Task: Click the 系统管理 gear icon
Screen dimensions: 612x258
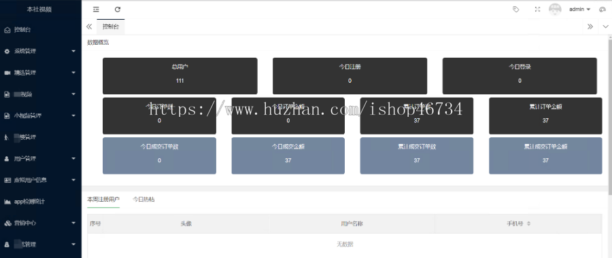Action: [7, 51]
